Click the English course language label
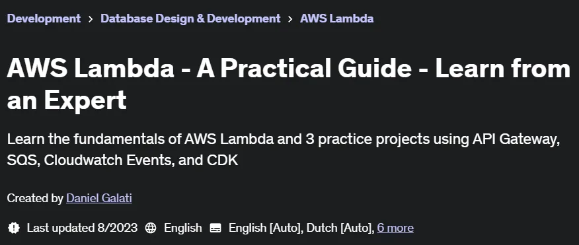The image size is (579, 245). pos(183,228)
